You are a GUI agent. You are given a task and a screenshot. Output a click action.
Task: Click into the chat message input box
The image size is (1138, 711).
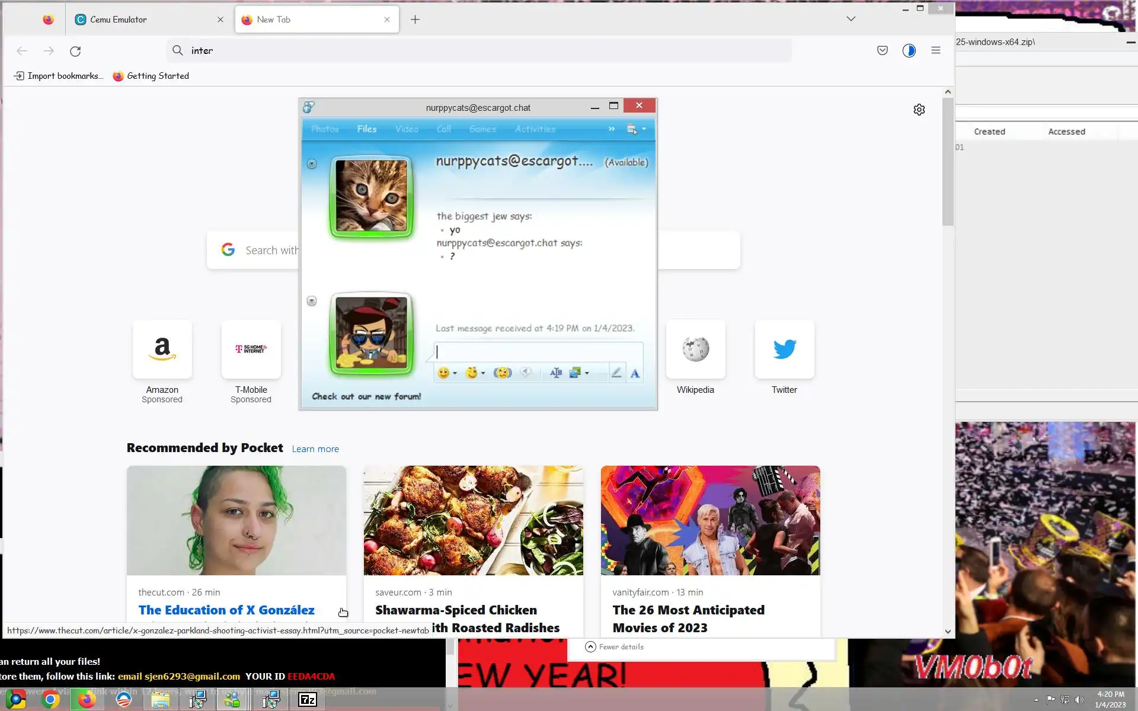[538, 352]
